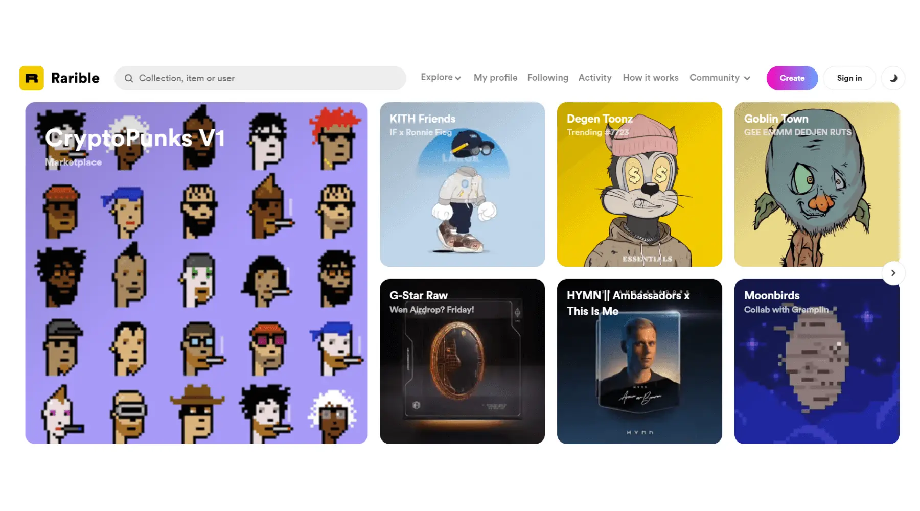Viewport: 920px width, 511px height.
Task: Click the yellow Rarible logo icon
Action: coord(32,78)
